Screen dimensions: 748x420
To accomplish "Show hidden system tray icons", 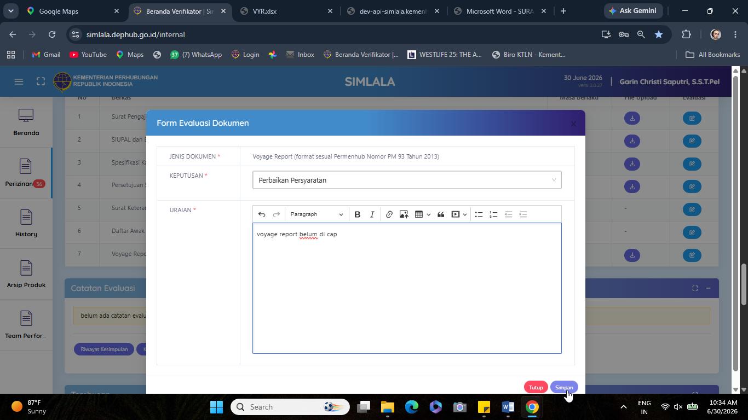I will click(623, 407).
